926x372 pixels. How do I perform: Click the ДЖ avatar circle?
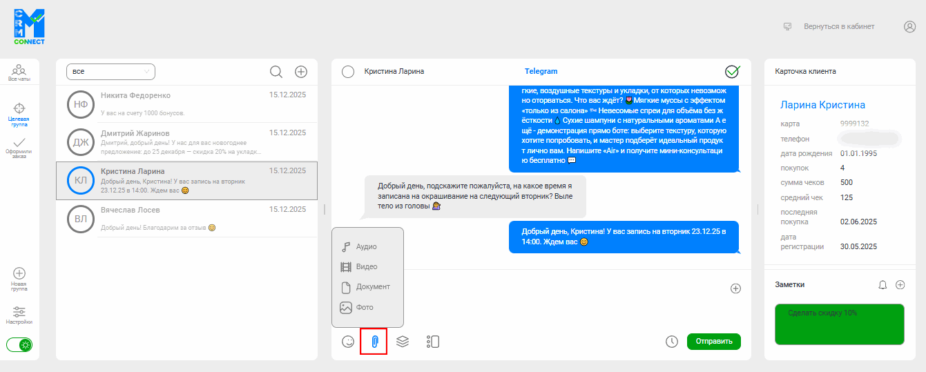click(x=80, y=142)
